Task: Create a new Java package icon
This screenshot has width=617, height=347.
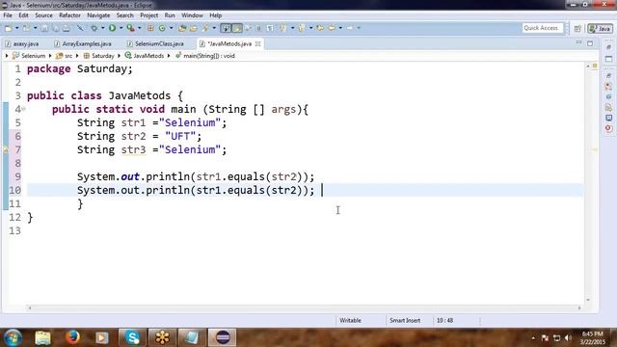Action: pyautogui.click(x=150, y=28)
